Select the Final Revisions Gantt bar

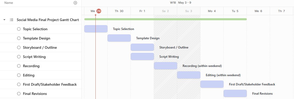(235, 93)
